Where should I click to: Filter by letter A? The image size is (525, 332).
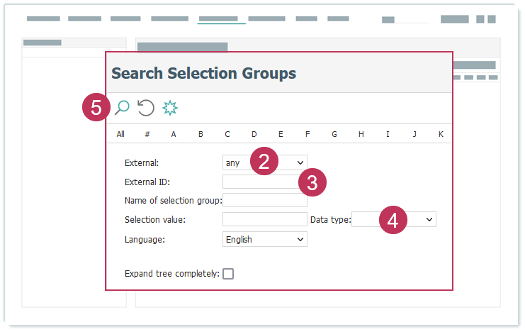point(174,134)
